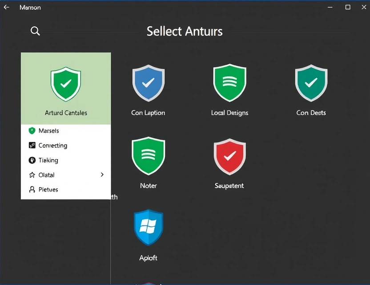
Task: Choose Pietues from the menu
Action: click(66, 190)
